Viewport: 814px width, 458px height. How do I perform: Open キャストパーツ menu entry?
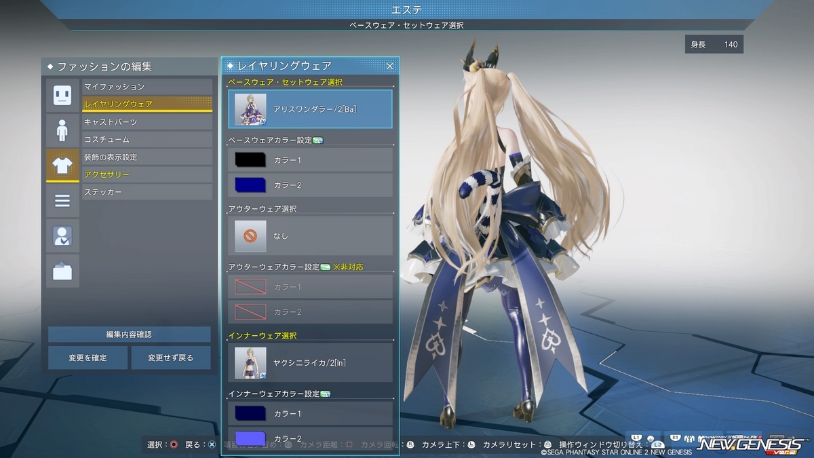[x=147, y=122]
